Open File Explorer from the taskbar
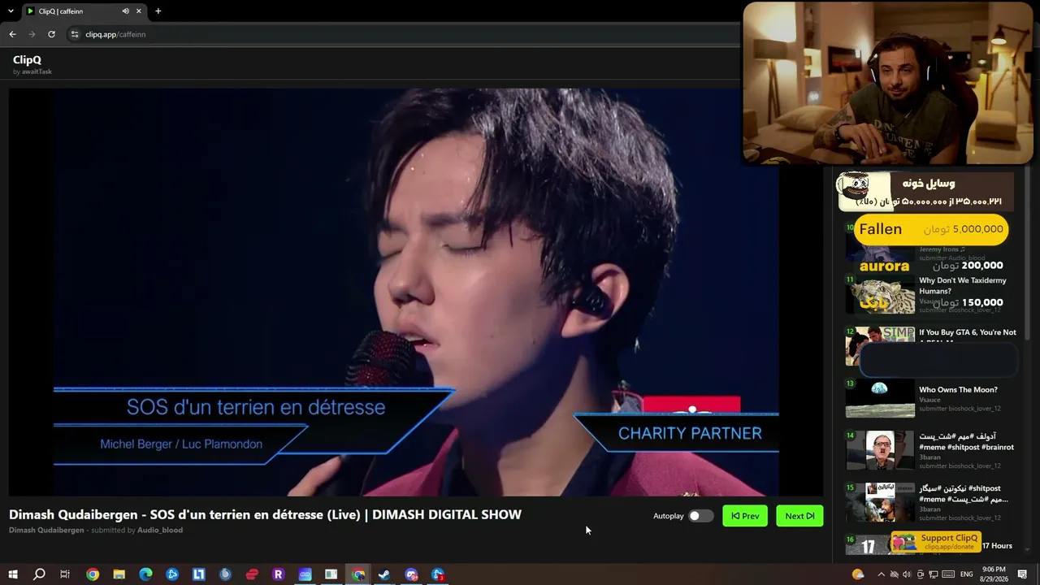Image resolution: width=1040 pixels, height=585 pixels. [119, 574]
